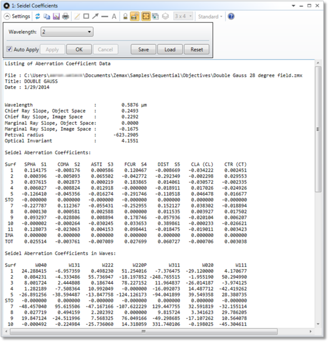Click the print icon
The height and width of the screenshot is (342, 329).
coord(65,17)
